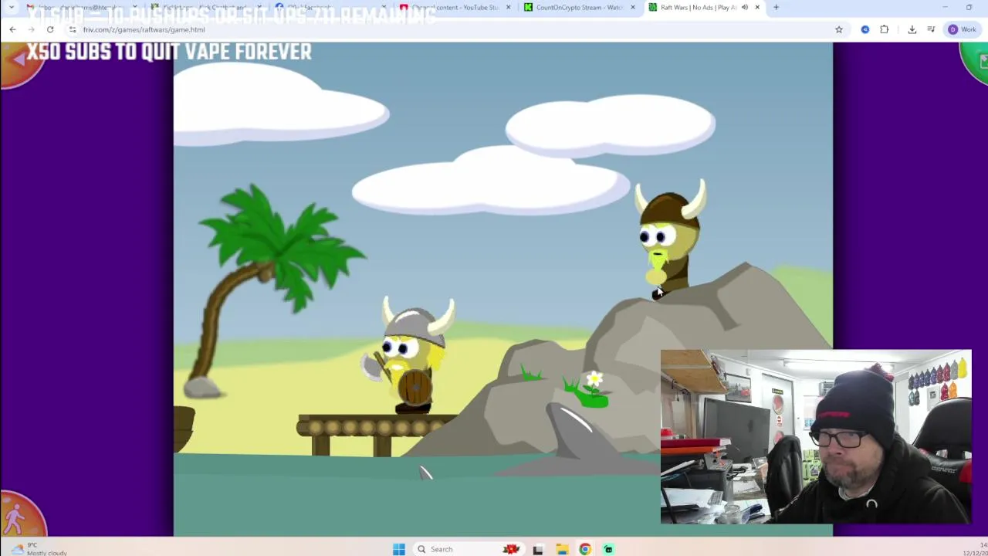988x556 pixels.
Task: Close the CountOnCrypto Stream tab
Action: click(633, 7)
